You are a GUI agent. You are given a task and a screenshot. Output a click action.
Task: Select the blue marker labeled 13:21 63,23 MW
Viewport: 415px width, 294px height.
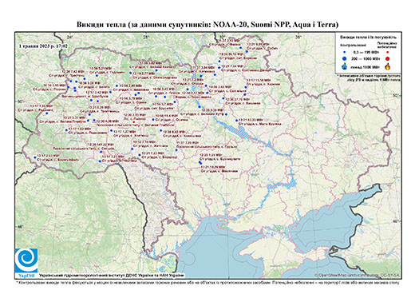(236, 121)
